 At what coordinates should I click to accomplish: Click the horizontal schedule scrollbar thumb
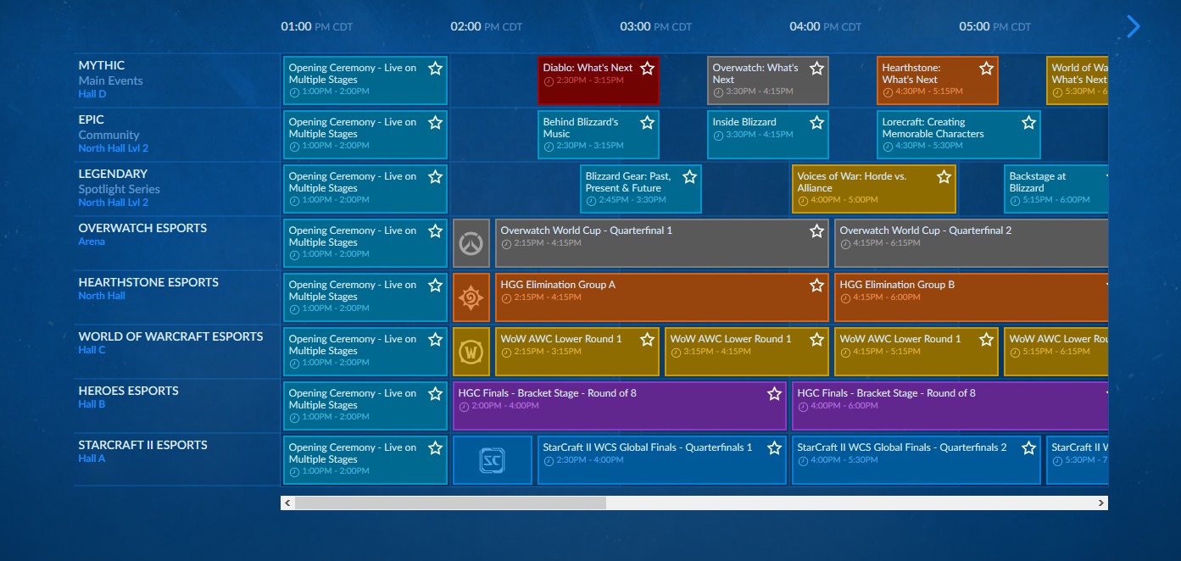pyautogui.click(x=450, y=503)
